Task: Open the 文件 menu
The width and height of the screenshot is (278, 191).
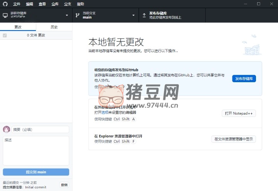Action: point(17,4)
